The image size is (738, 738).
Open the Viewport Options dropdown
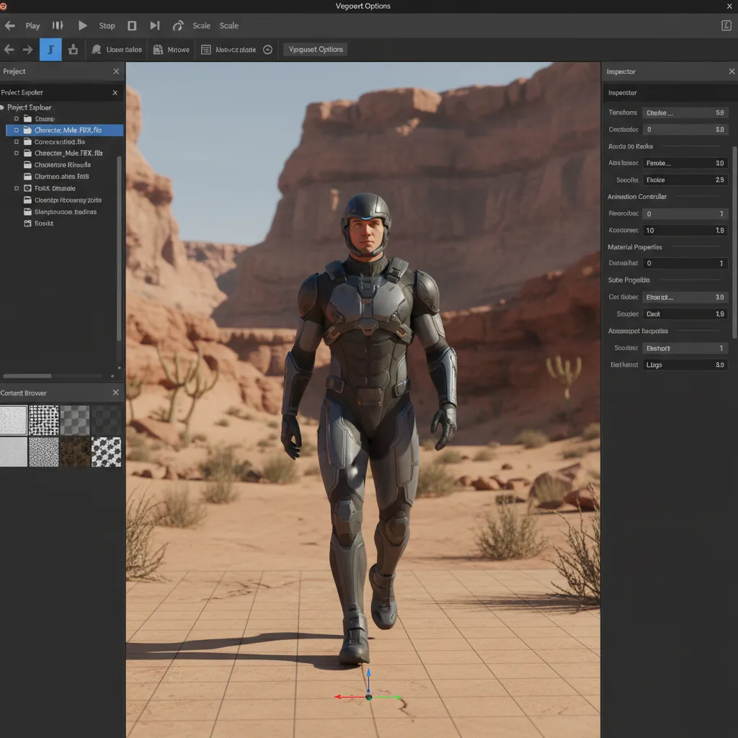(x=315, y=49)
